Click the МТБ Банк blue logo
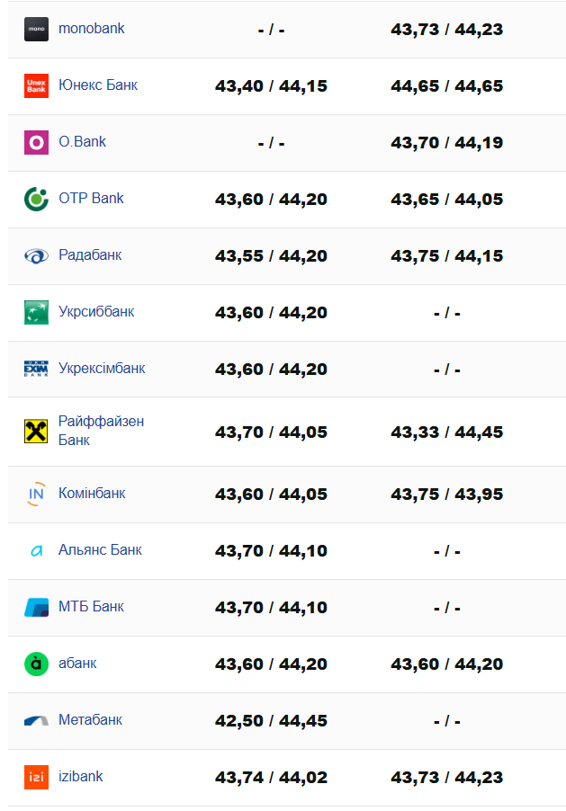The width and height of the screenshot is (566, 811). point(36,607)
